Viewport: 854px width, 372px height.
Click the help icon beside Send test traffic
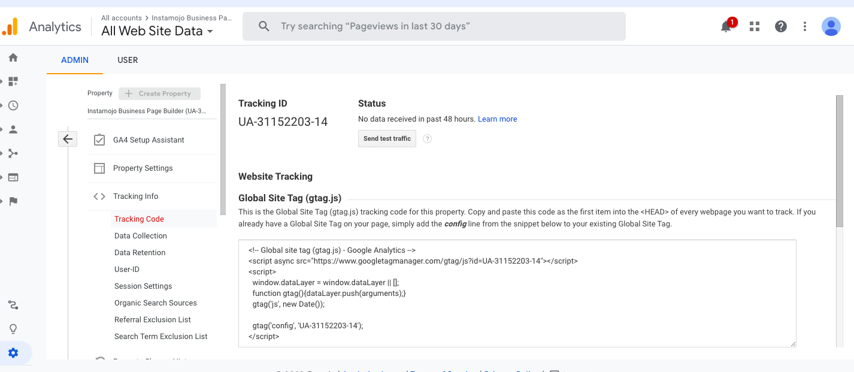[427, 138]
